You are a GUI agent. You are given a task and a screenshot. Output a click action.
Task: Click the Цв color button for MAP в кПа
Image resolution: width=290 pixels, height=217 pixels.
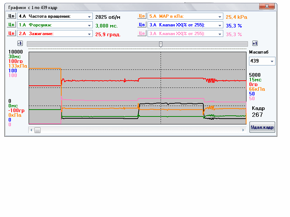point(142,16)
